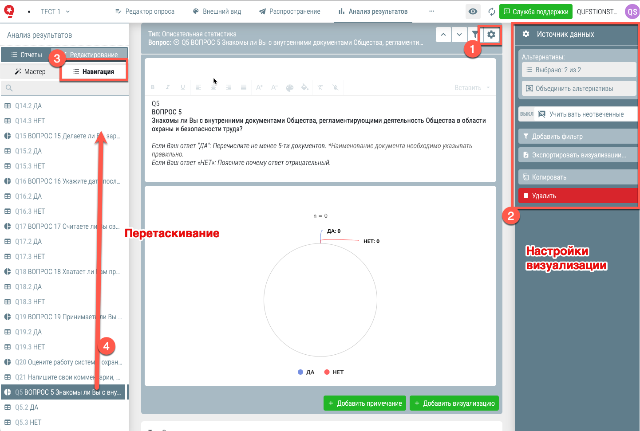The height and width of the screenshot is (431, 640).
Task: Switch to the Отчеты tab
Action: pyautogui.click(x=26, y=55)
